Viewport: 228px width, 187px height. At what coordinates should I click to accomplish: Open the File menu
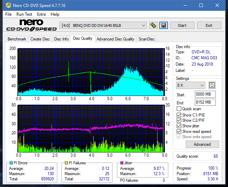pos(8,14)
